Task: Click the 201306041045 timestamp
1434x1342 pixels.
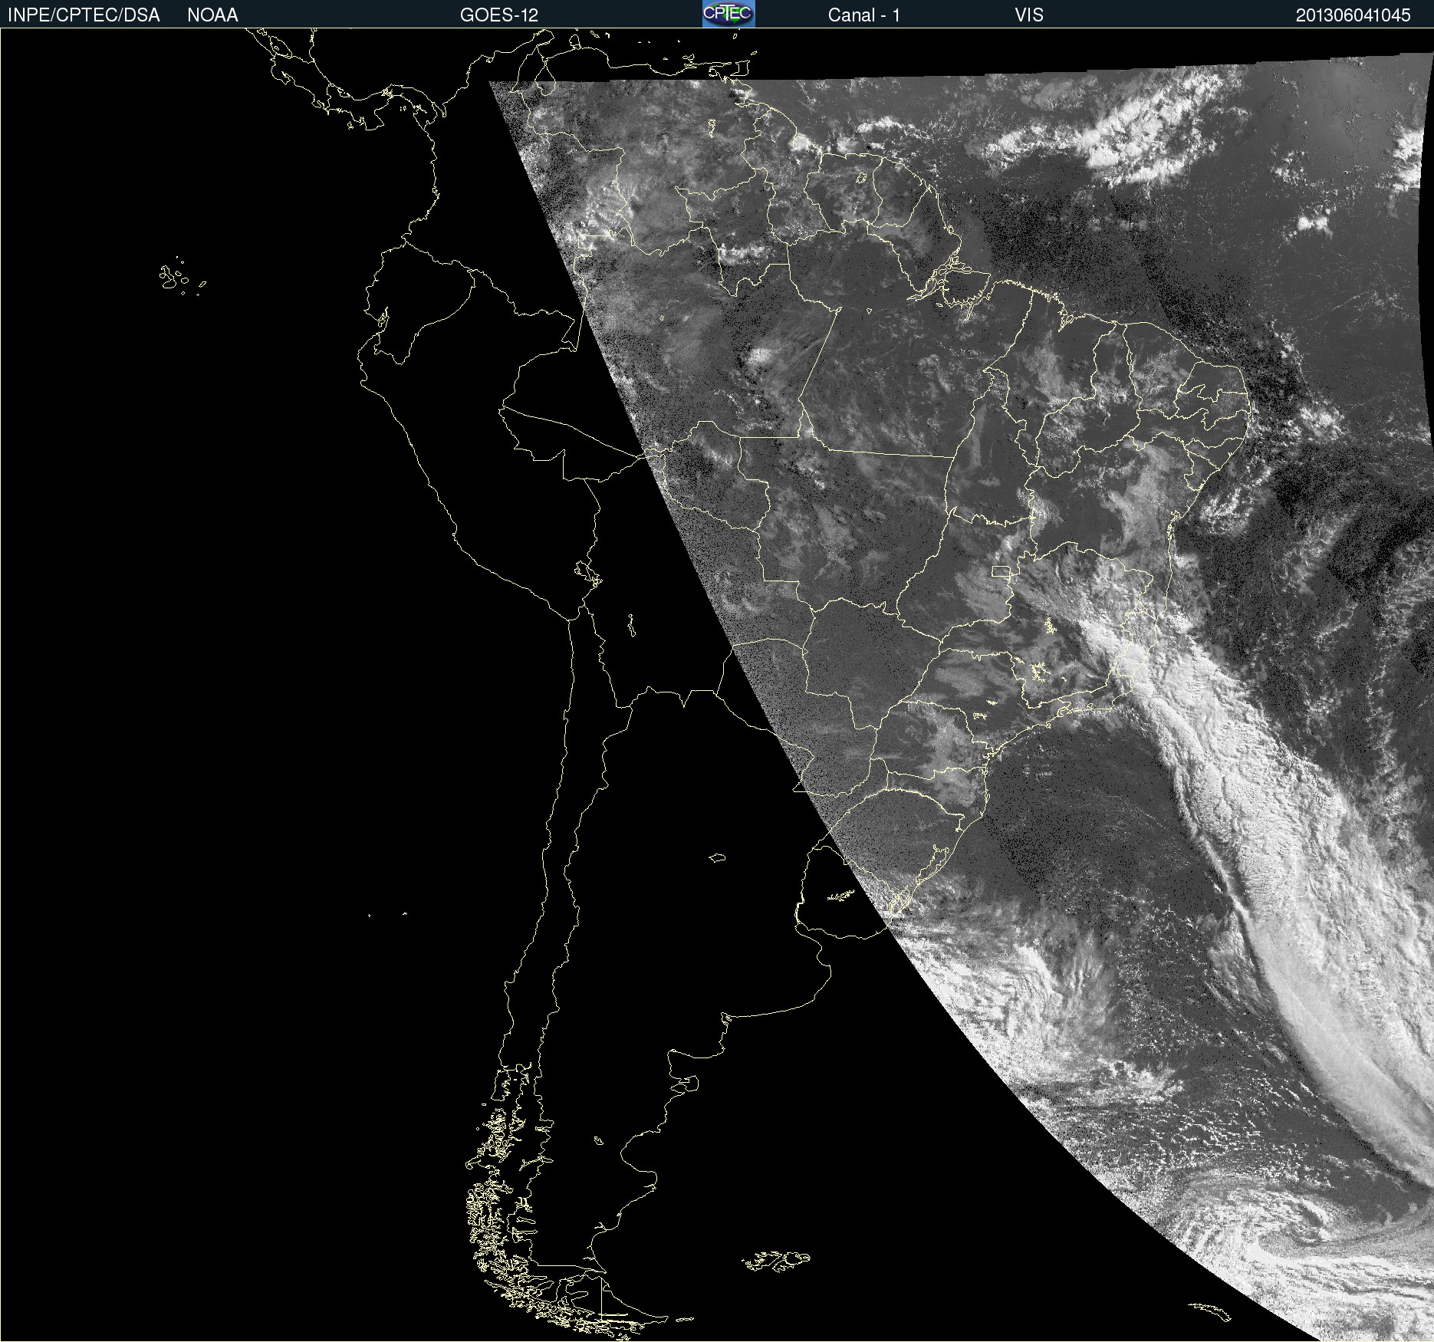Action: click(x=1353, y=15)
